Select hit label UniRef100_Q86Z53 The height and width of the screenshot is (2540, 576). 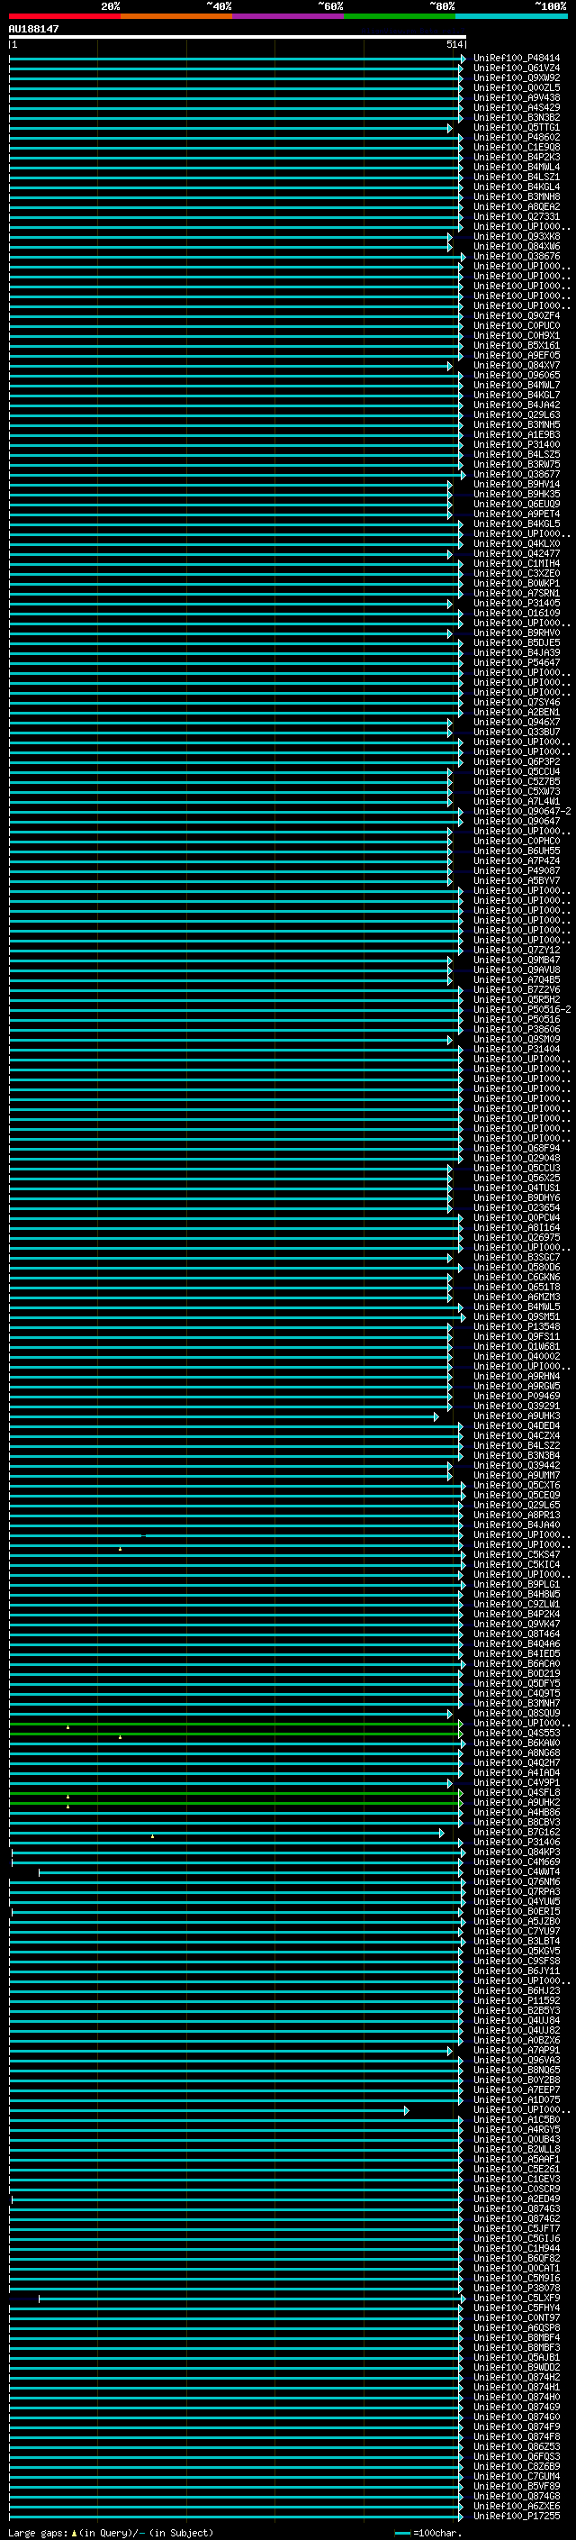point(517,2447)
